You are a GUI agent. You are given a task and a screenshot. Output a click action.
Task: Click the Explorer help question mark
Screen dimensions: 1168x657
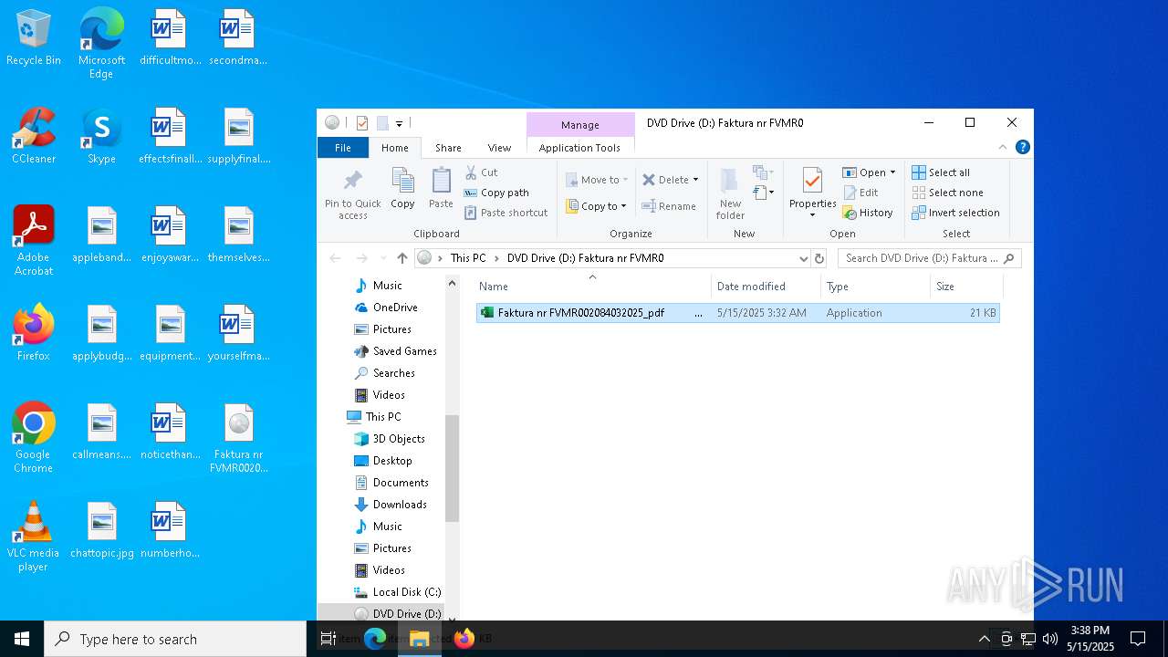[1023, 147]
